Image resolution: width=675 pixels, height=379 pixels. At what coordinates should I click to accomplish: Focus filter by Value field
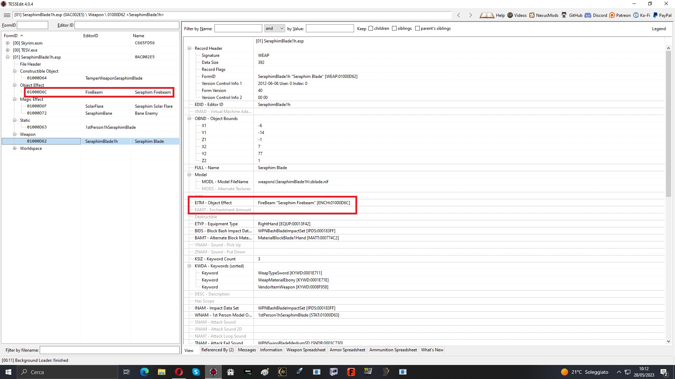pos(330,28)
